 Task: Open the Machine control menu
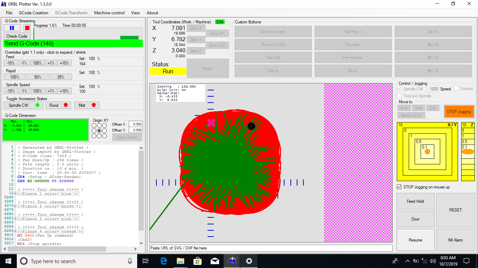coord(109,13)
